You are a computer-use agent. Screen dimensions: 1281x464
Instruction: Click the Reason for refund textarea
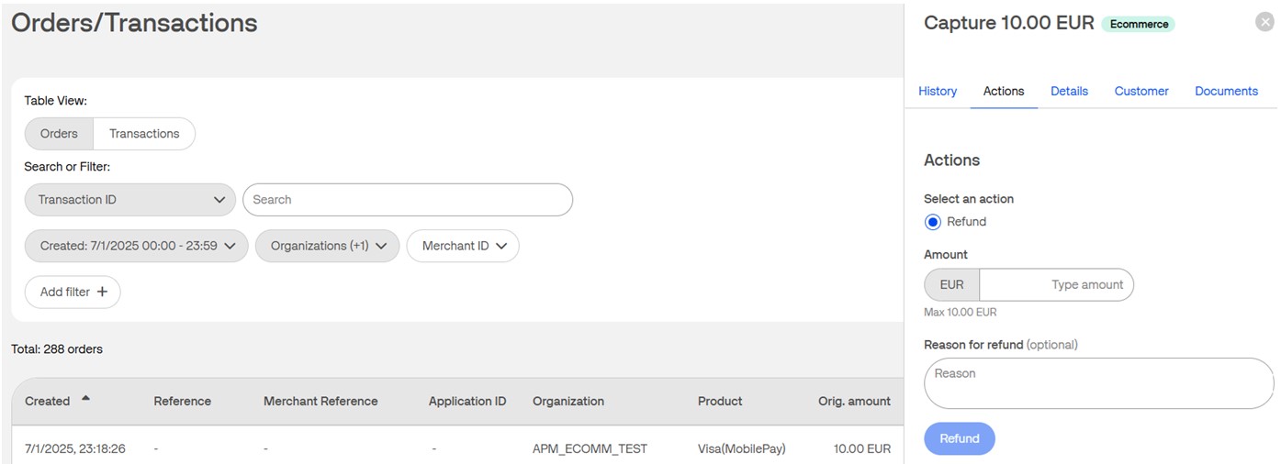[1099, 383]
